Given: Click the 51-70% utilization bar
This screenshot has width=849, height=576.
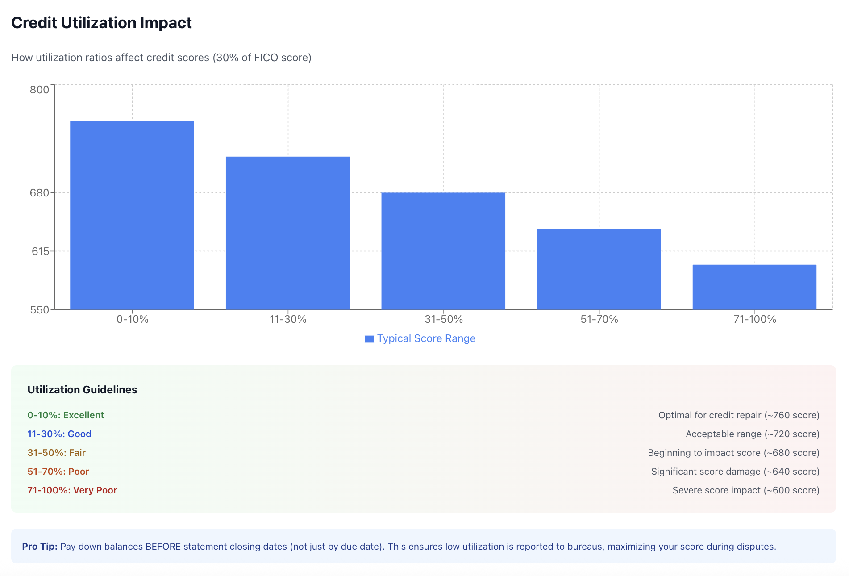Looking at the screenshot, I should click(599, 269).
